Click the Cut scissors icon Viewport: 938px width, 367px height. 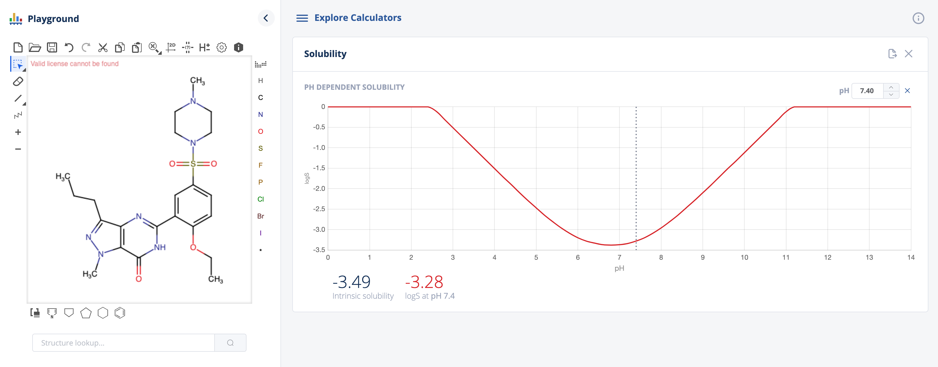pyautogui.click(x=103, y=47)
